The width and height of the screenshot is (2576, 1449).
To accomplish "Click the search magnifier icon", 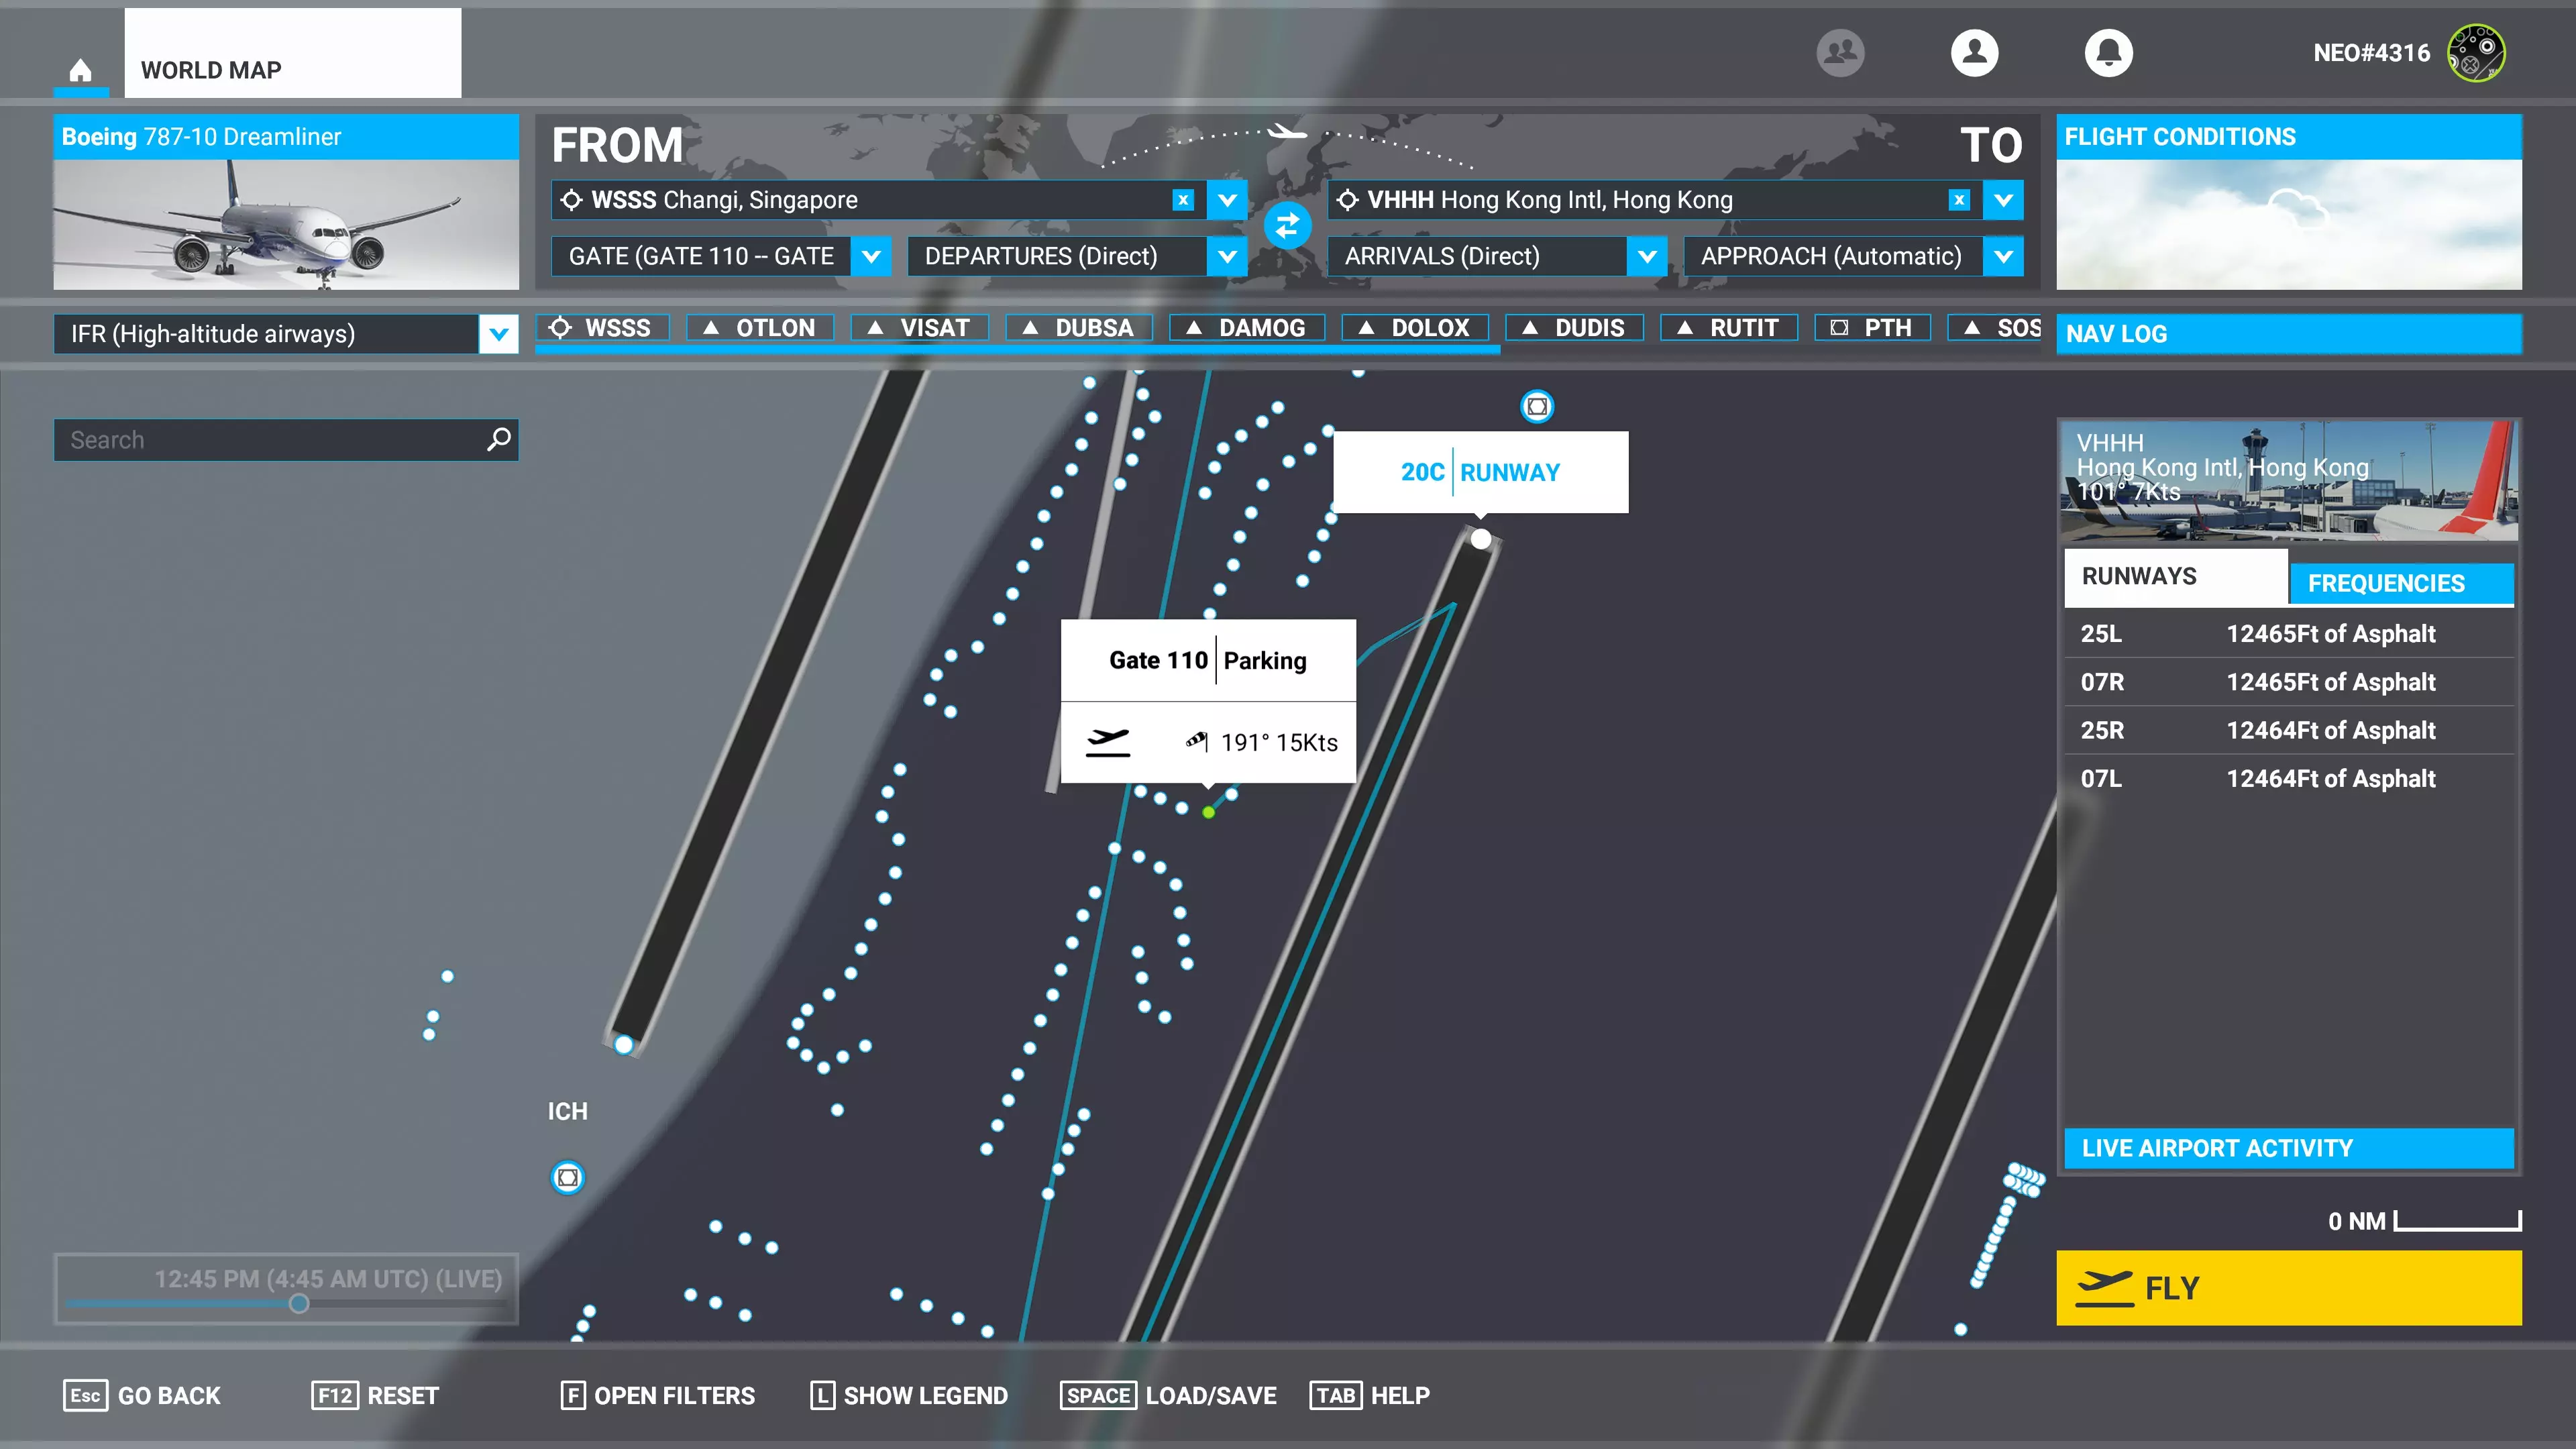I will 498,439.
